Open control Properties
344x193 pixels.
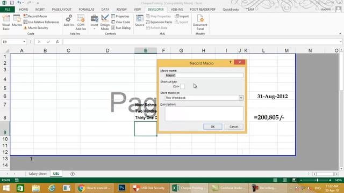coord(120,16)
